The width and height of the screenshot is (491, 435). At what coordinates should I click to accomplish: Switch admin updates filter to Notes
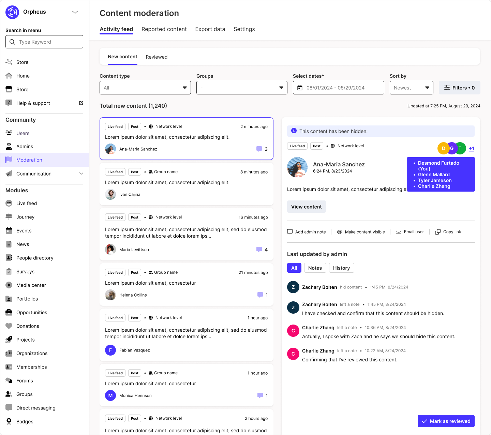(x=315, y=268)
